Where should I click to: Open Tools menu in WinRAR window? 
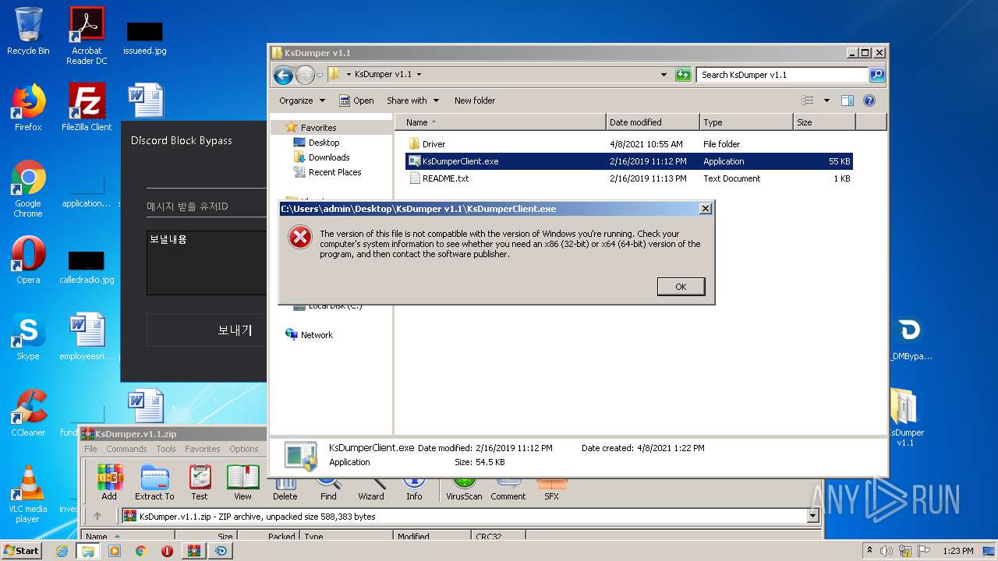coord(165,449)
